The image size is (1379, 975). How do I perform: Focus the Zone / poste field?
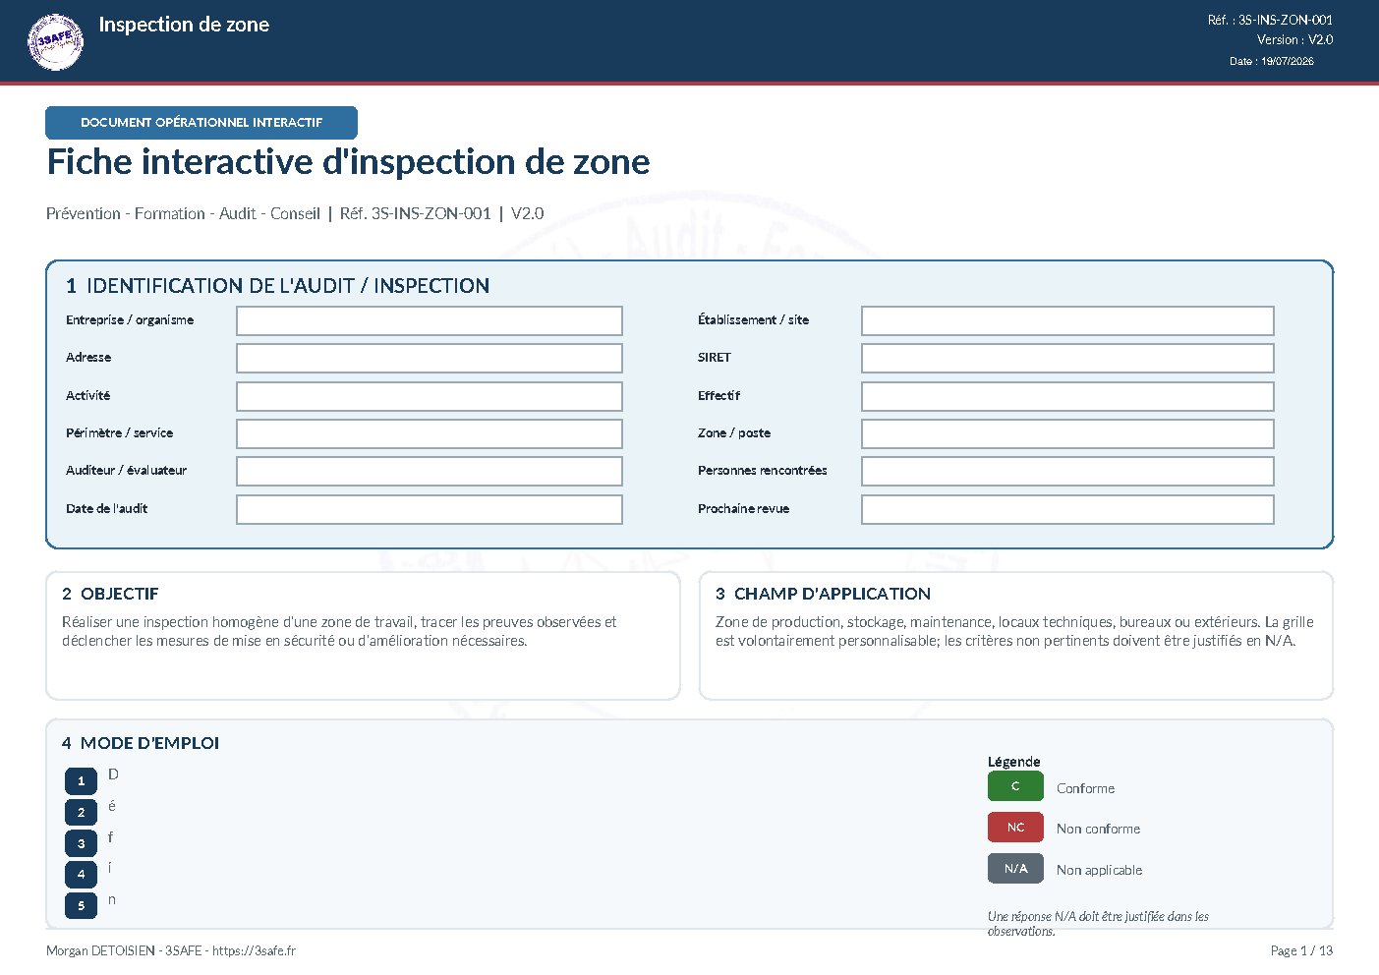[1067, 433]
